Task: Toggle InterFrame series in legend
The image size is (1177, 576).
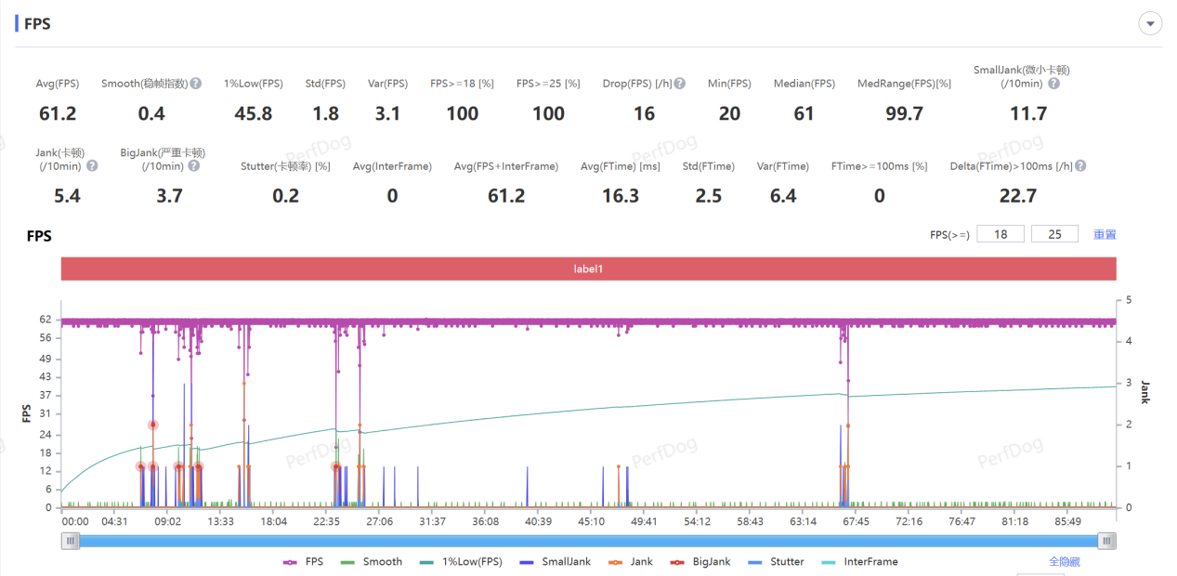Action: pyautogui.click(x=858, y=561)
